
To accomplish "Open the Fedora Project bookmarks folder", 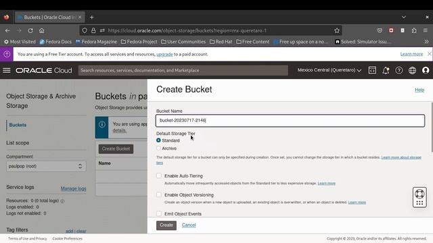I will click(139, 42).
